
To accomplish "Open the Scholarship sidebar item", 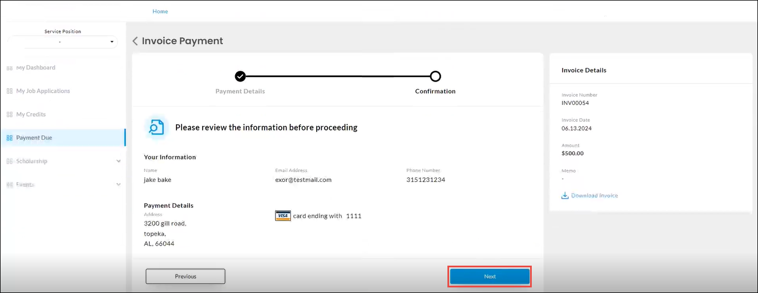I will click(x=32, y=161).
